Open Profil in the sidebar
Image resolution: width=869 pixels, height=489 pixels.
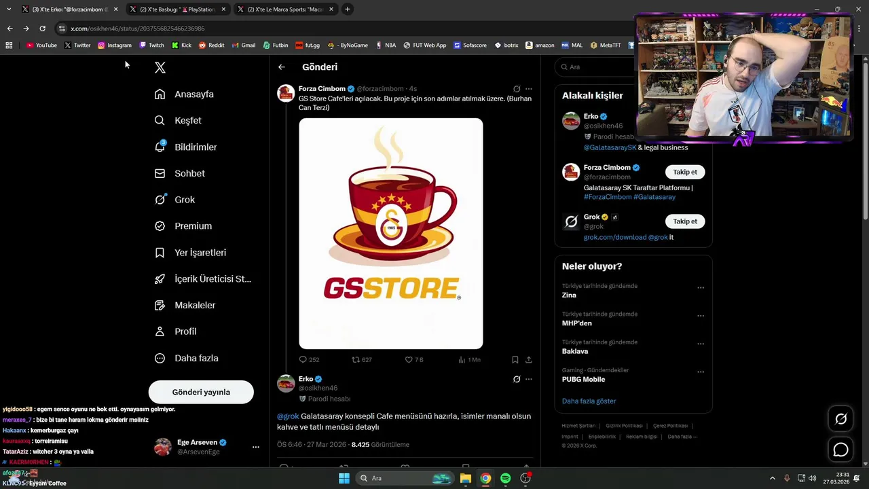pyautogui.click(x=175, y=331)
